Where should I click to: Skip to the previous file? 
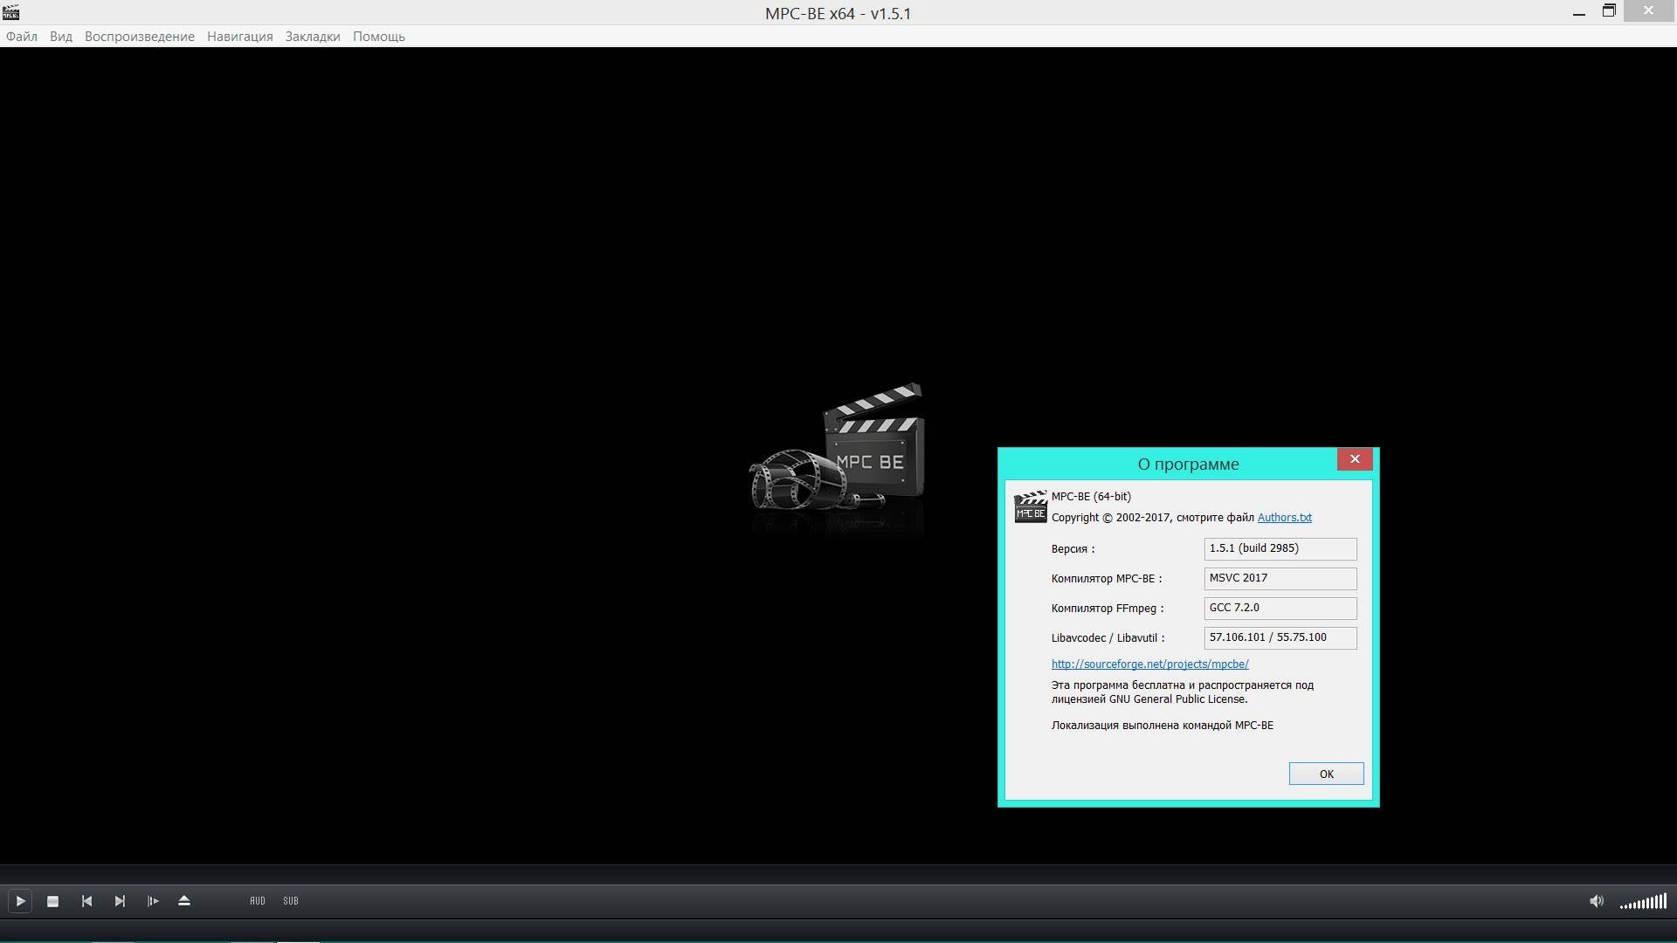pyautogui.click(x=86, y=900)
